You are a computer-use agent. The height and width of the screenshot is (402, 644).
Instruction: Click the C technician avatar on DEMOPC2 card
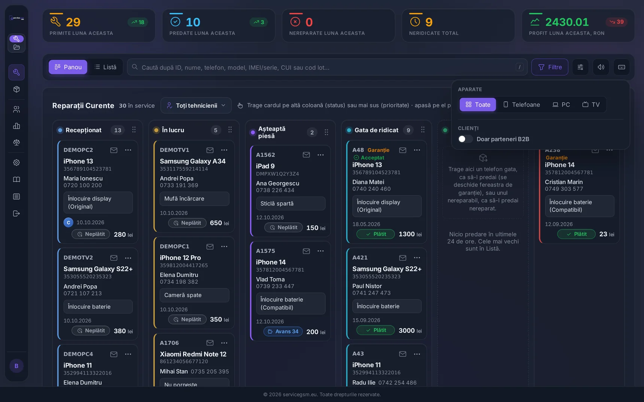click(68, 223)
